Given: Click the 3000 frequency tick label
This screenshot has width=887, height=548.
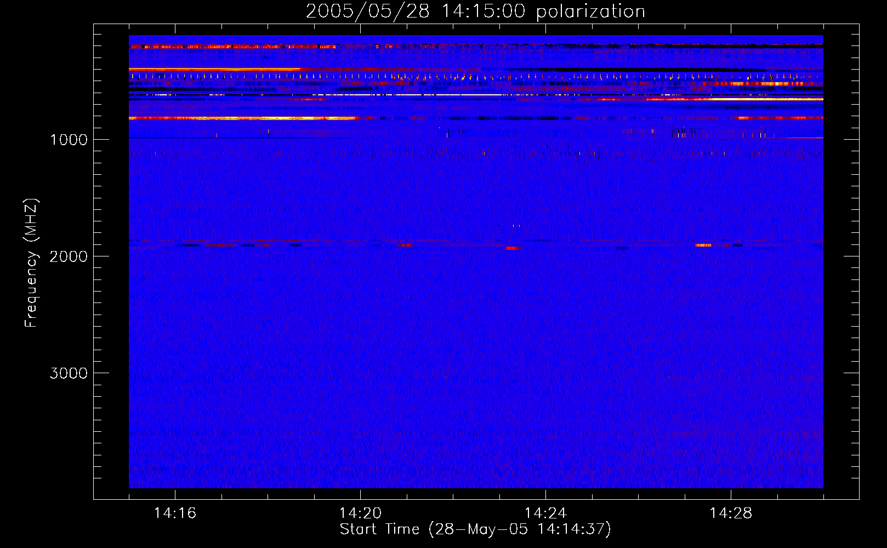Looking at the screenshot, I should click(69, 373).
